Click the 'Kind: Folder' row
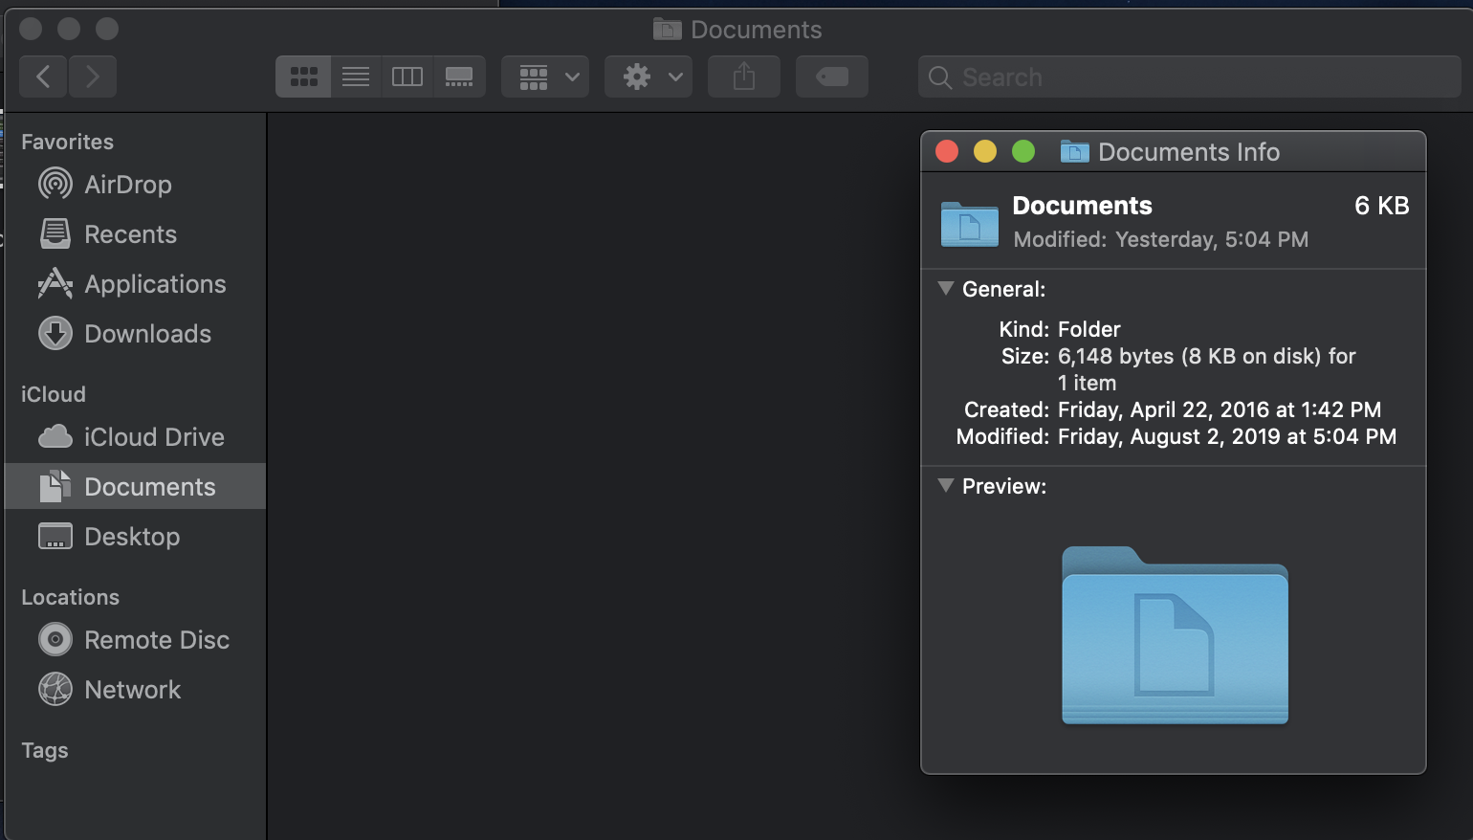The width and height of the screenshot is (1473, 840). point(1060,329)
